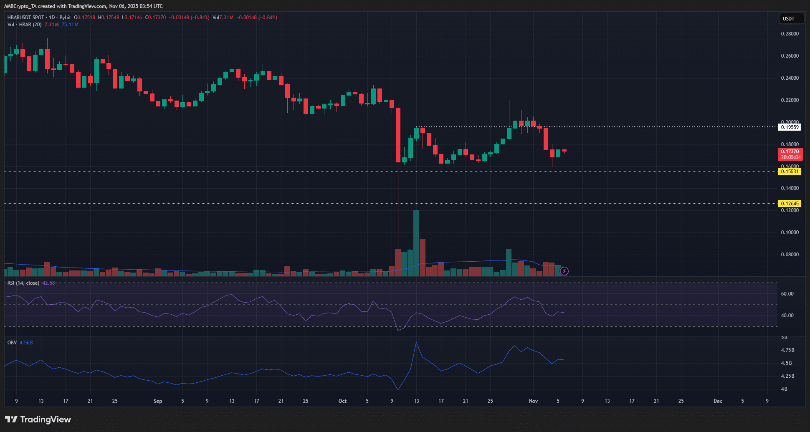This screenshot has height=432, width=810.
Task: Click the red current price label 0.17370
Action: click(791, 151)
